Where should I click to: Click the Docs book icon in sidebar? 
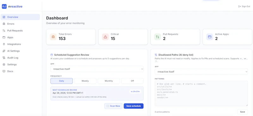4,71
